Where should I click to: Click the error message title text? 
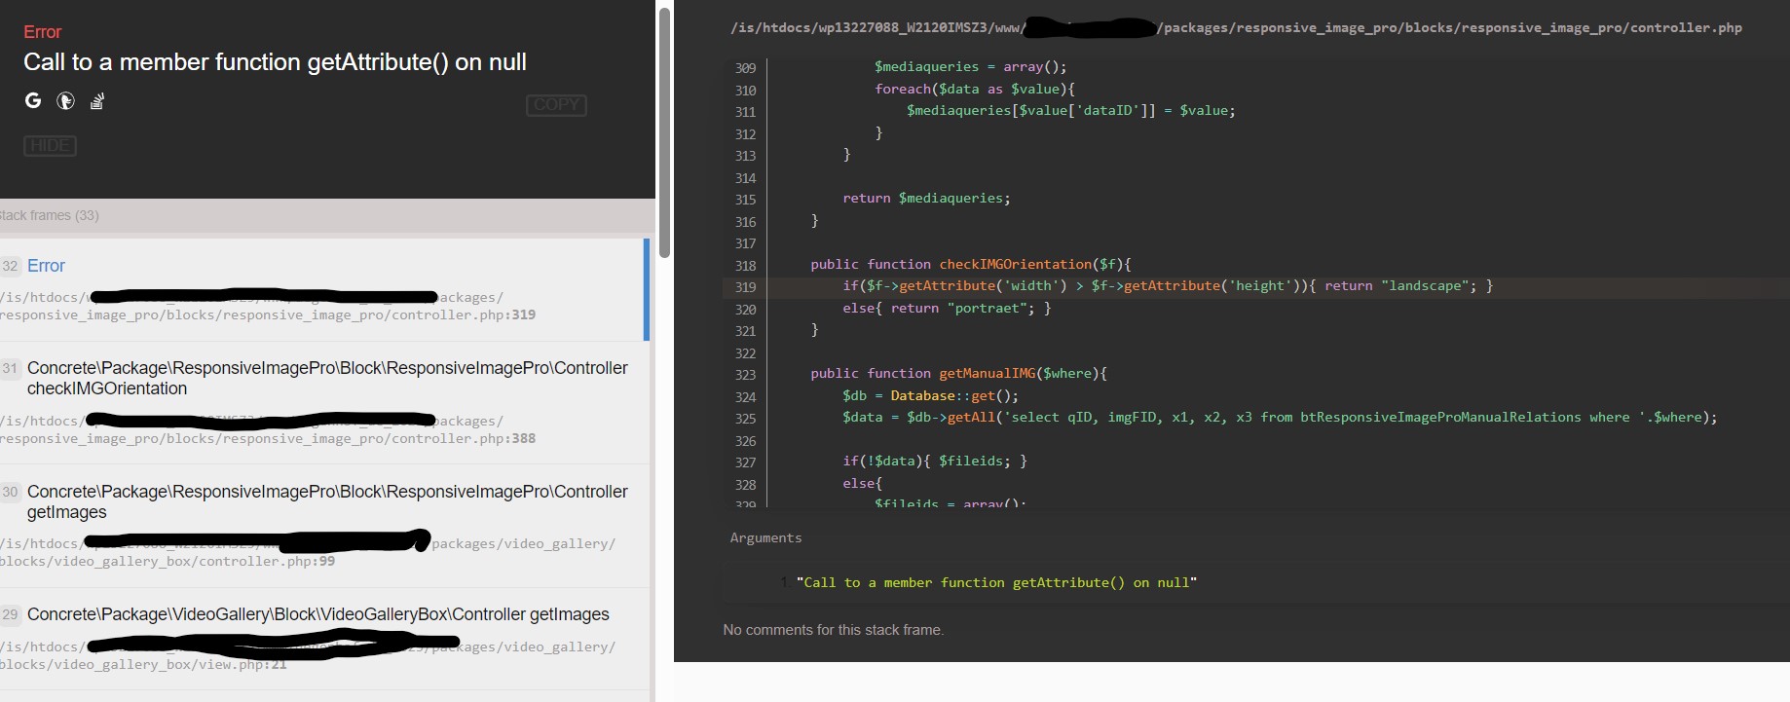click(x=275, y=62)
